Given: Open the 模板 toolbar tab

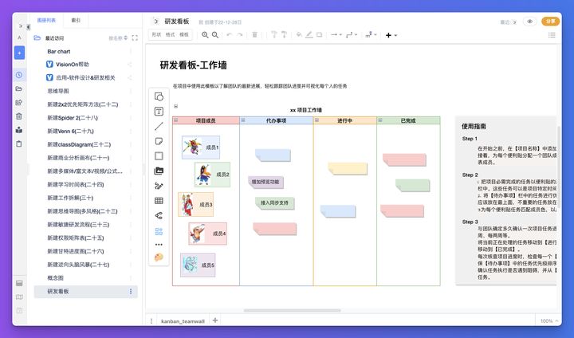Looking at the screenshot, I should click(184, 35).
